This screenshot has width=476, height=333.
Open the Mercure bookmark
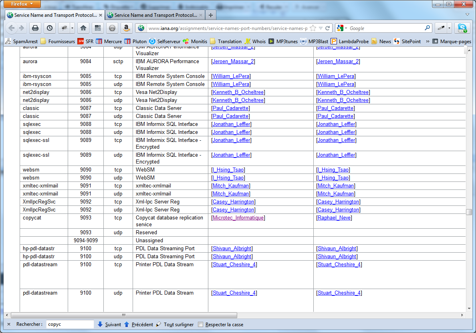[x=109, y=42]
